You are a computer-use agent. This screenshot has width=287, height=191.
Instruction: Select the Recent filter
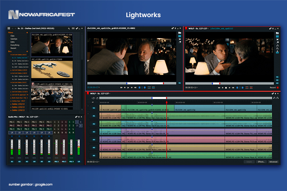pyautogui.click(x=14, y=48)
